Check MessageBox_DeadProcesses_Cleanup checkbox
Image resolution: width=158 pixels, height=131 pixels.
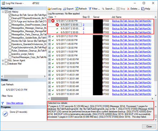[x=10, y=25]
